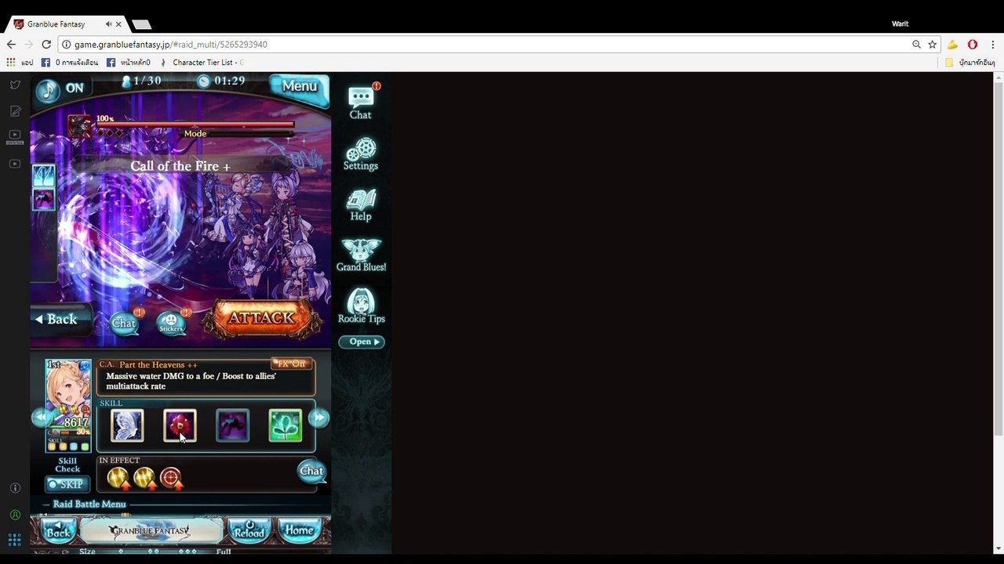Screen dimensions: 1004x564
Task: Inspect the red target buff status icon
Action: point(171,477)
